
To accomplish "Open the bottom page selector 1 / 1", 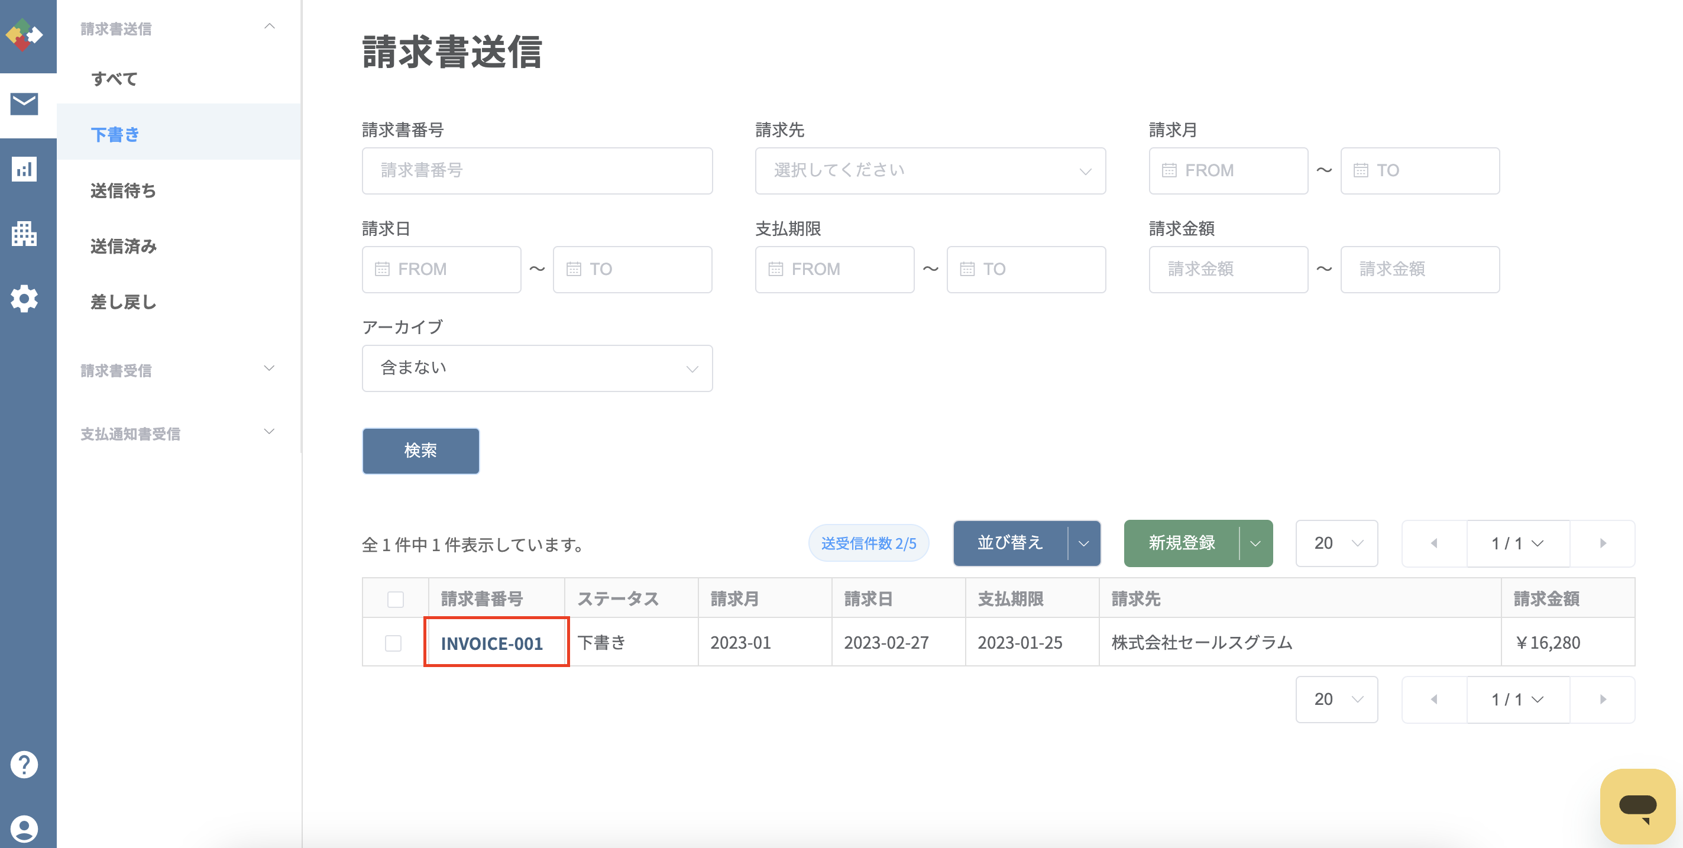I will [1519, 700].
